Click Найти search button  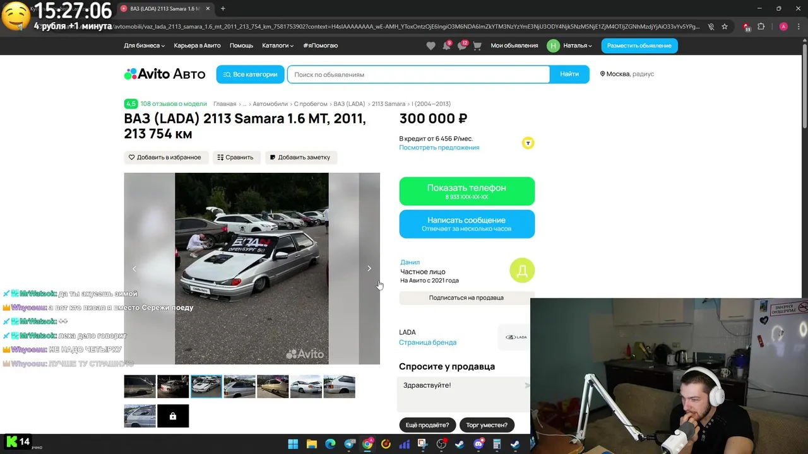coord(569,74)
